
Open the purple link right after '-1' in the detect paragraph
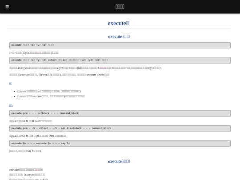pyautogui.click(x=105, y=68)
